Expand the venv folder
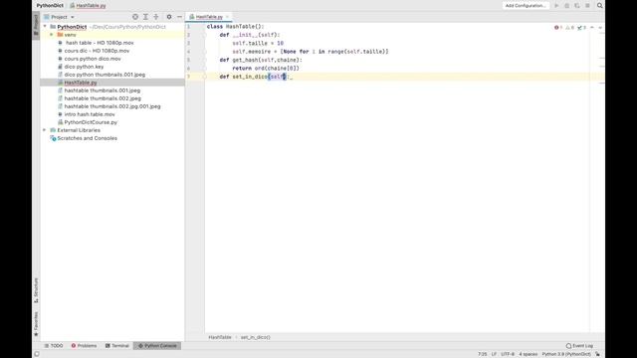The image size is (637, 358). 52,35
